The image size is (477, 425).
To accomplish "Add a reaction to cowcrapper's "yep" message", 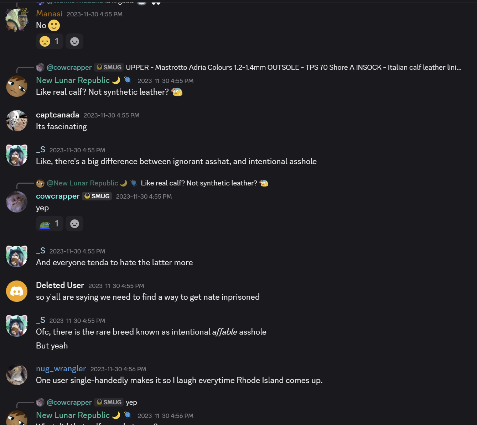I will pos(74,224).
